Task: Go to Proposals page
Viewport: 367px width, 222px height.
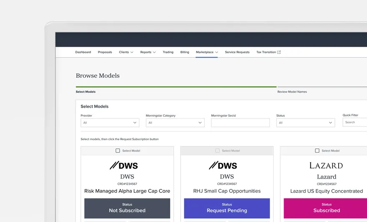Action: (x=105, y=52)
